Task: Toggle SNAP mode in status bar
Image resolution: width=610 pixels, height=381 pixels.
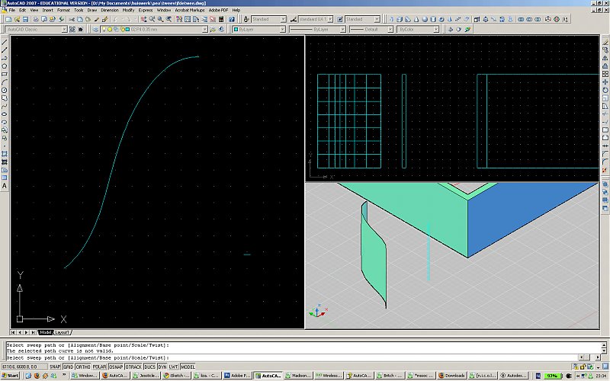Action: pyautogui.click(x=55, y=367)
